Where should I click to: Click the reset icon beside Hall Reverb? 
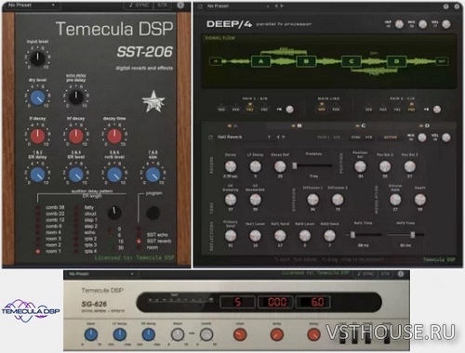click(x=210, y=137)
